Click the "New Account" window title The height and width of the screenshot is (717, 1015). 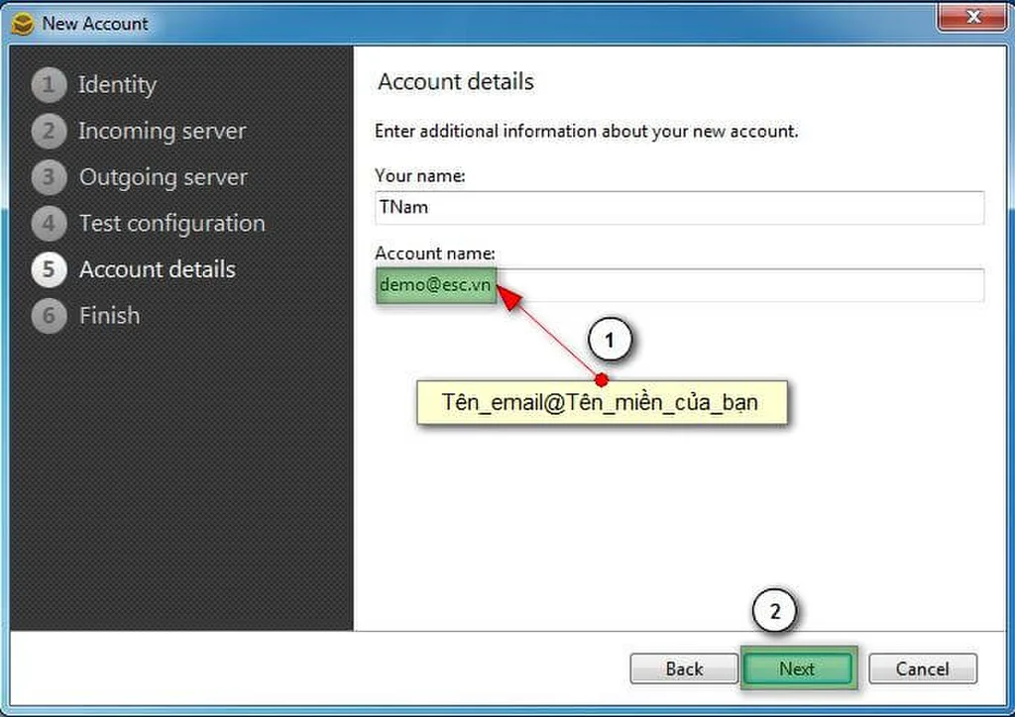tap(95, 24)
